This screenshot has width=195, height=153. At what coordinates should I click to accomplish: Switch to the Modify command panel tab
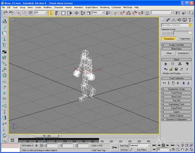point(168,20)
